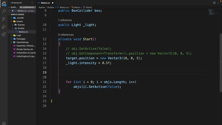Click the closing brace on line 23
The height and width of the screenshot is (125, 222).
tap(59, 91)
